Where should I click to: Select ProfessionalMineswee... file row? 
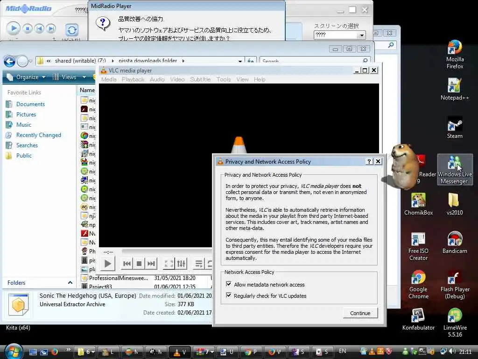146,278
